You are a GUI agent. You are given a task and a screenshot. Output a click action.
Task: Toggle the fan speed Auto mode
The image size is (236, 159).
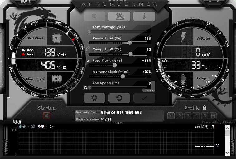tap(150, 91)
